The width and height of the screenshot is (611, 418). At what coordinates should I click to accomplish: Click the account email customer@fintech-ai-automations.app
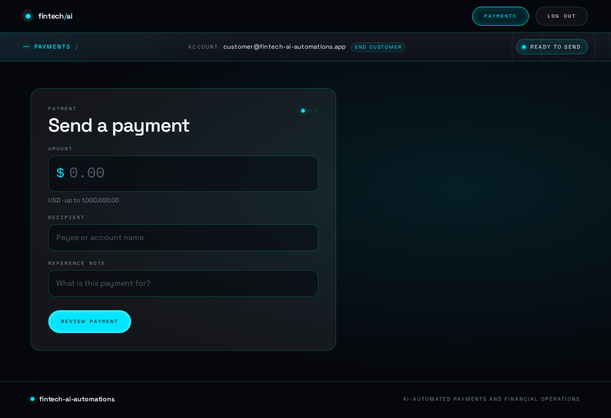point(284,47)
